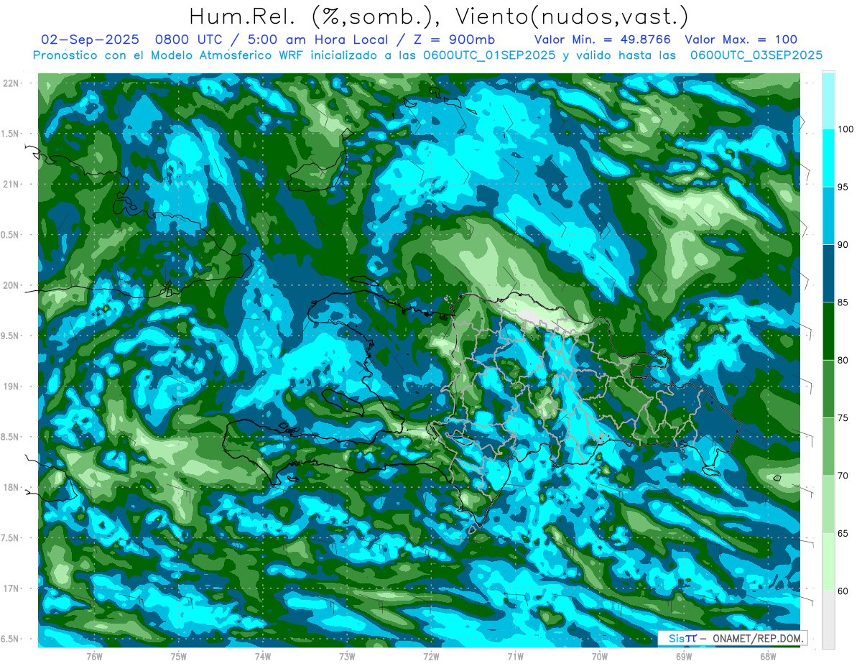Click the legend value '95'
This screenshot has width=862, height=666.
tap(844, 187)
